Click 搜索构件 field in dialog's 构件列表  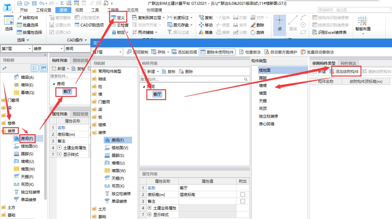pyautogui.click(x=192, y=79)
